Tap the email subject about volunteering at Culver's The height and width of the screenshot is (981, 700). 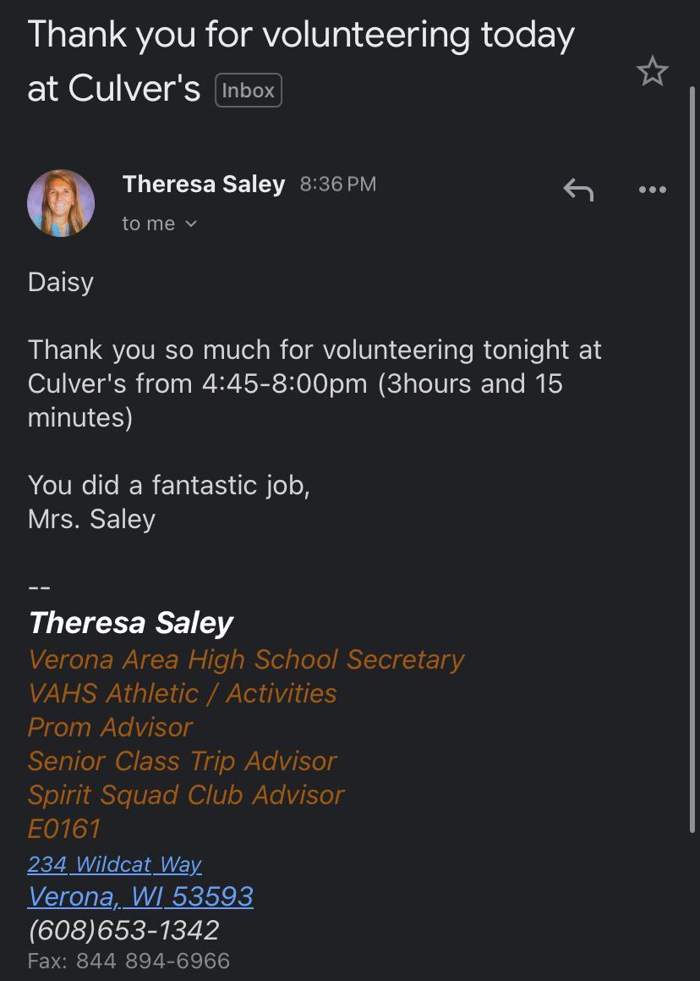point(300,61)
